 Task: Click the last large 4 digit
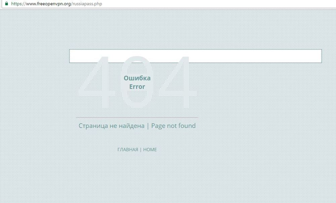click(177, 82)
